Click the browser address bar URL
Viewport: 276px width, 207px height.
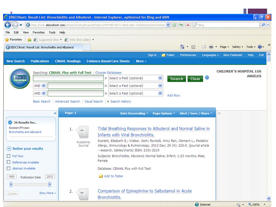pyautogui.click(x=98, y=25)
